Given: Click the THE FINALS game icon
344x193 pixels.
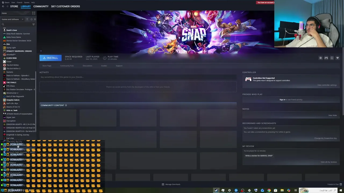Looking at the screenshot, I should click(x=4, y=83).
